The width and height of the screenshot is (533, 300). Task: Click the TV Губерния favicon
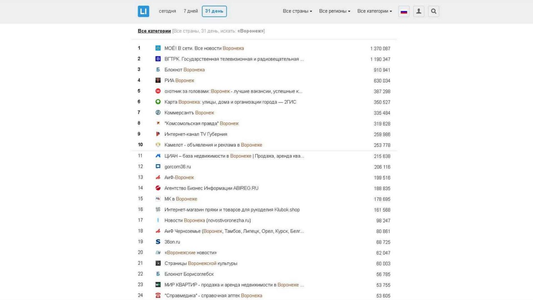[158, 134]
